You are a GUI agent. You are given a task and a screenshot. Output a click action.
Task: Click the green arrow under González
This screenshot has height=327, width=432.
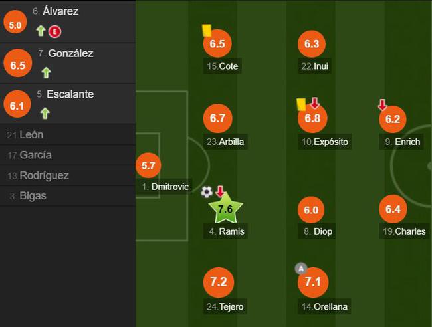[x=46, y=72]
